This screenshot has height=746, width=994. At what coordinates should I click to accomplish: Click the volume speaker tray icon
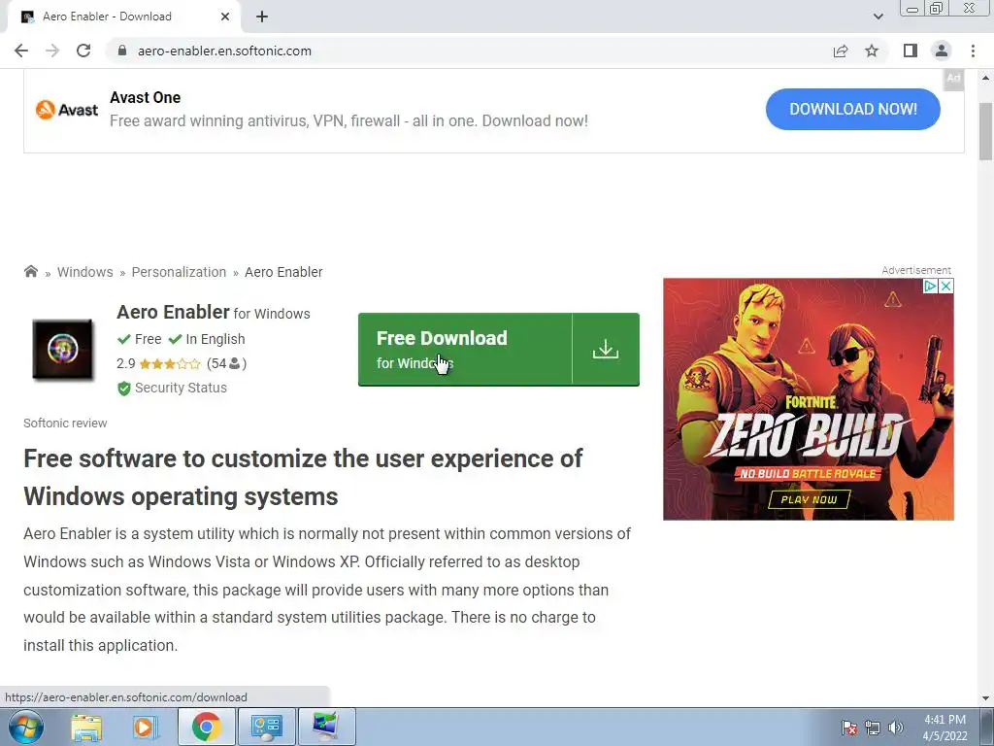(x=896, y=728)
